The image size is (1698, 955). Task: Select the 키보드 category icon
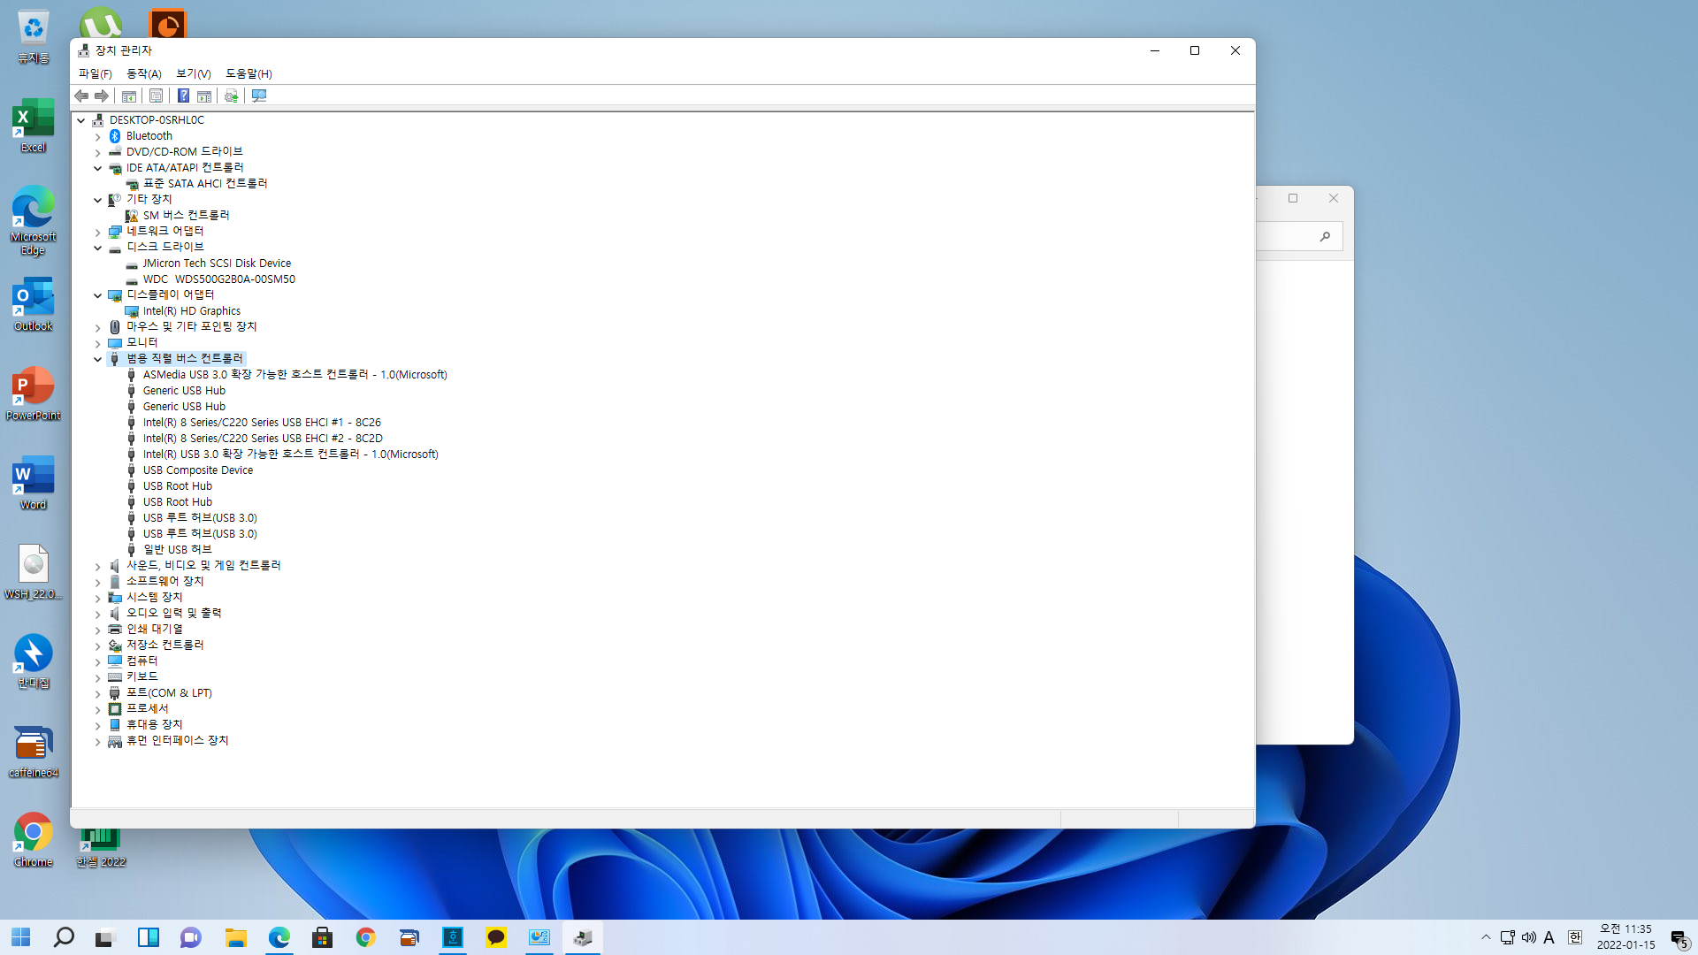click(115, 677)
